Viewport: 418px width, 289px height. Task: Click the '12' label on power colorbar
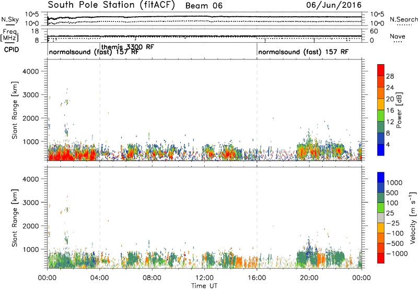390,122
